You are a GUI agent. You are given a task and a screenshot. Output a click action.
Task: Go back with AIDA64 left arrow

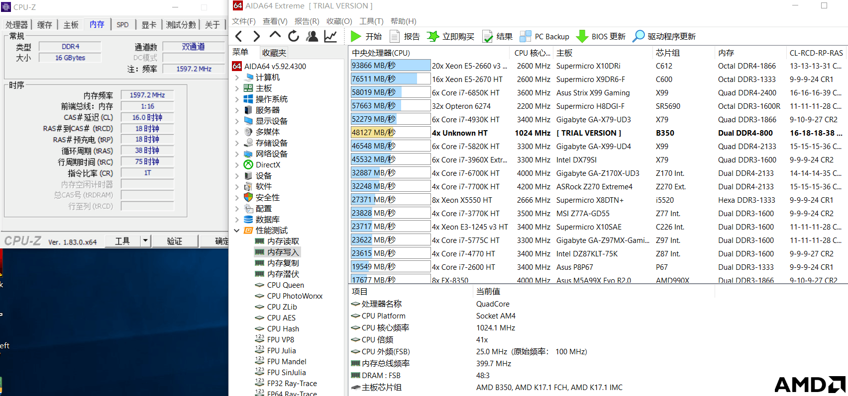(x=239, y=36)
